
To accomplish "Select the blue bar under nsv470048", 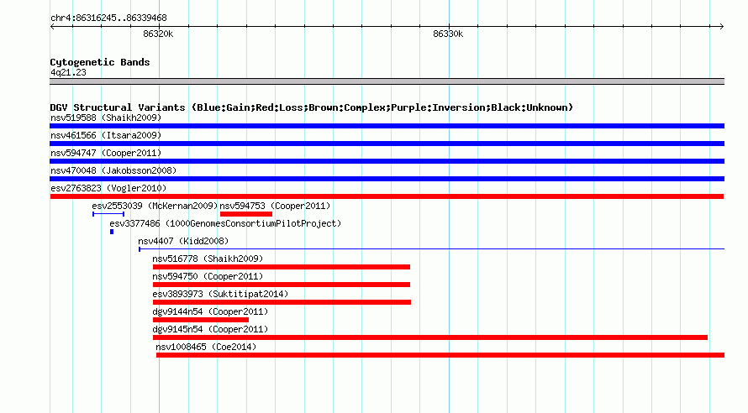I will click(387, 179).
